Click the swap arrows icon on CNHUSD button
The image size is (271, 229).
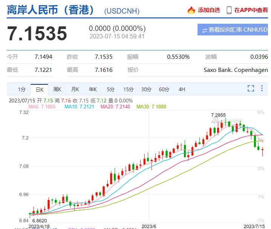tap(205, 31)
